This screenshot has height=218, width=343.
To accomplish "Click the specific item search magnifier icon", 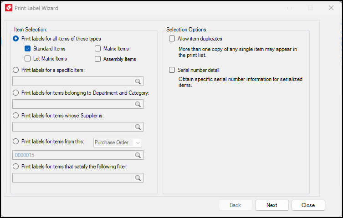I will click(x=138, y=81).
